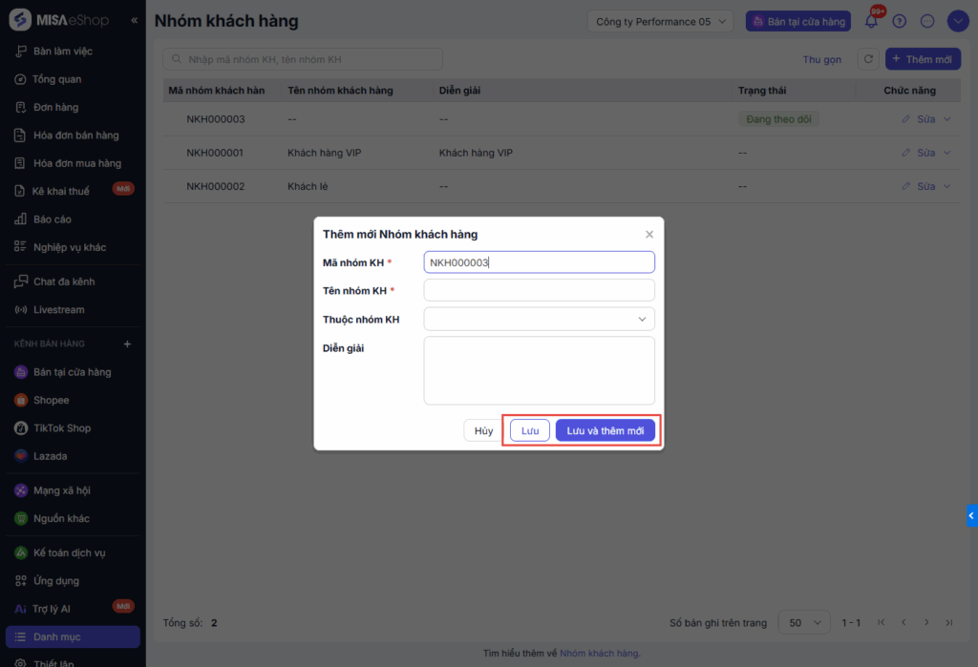The width and height of the screenshot is (978, 667).
Task: Click the Tên nhóm KH input field
Action: [539, 290]
